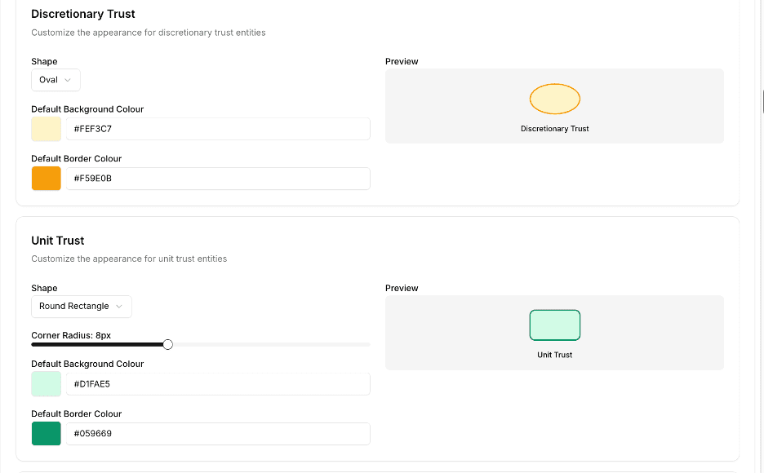This screenshot has width=764, height=473.
Task: Click the orange border colour swatch
Action: [x=47, y=179]
